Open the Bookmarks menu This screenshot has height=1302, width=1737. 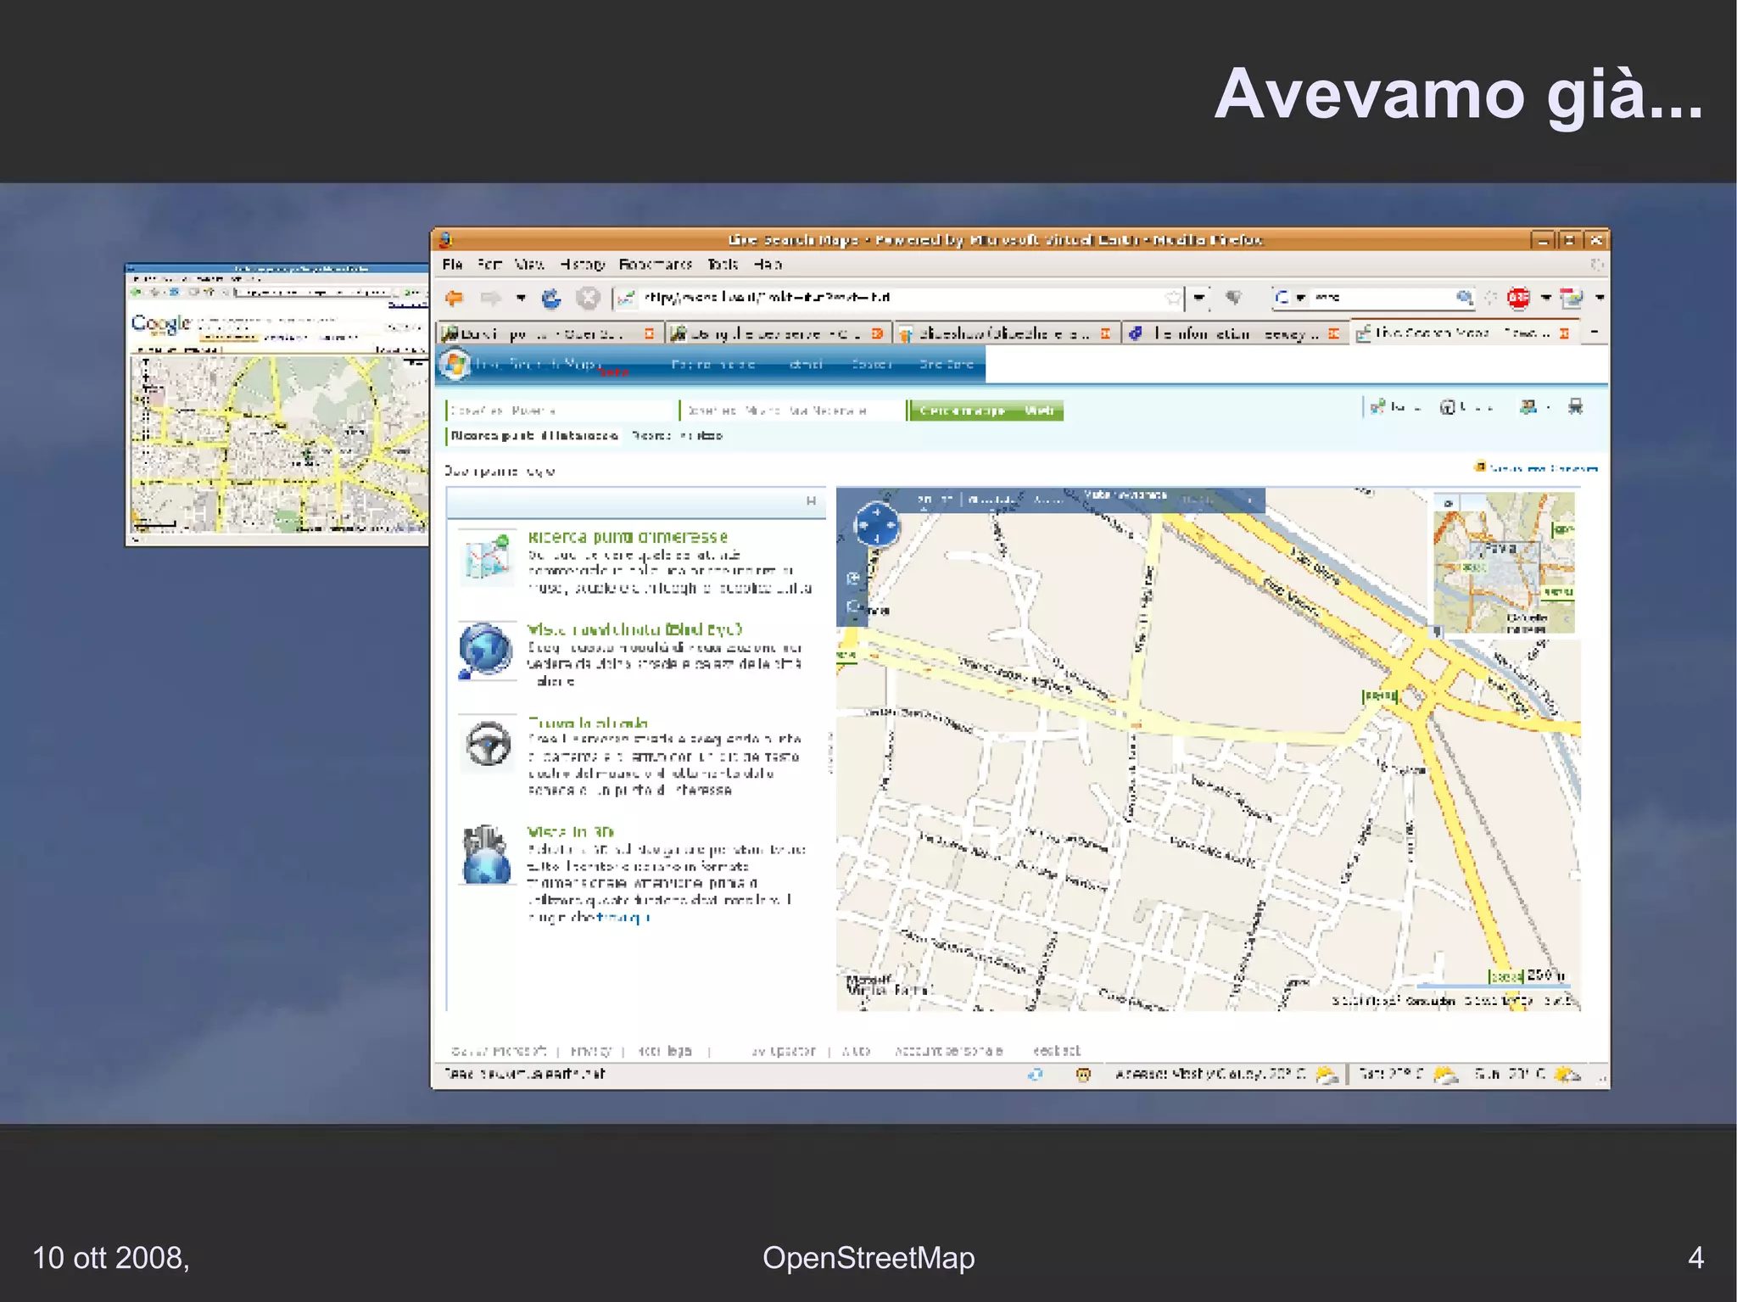tap(655, 265)
